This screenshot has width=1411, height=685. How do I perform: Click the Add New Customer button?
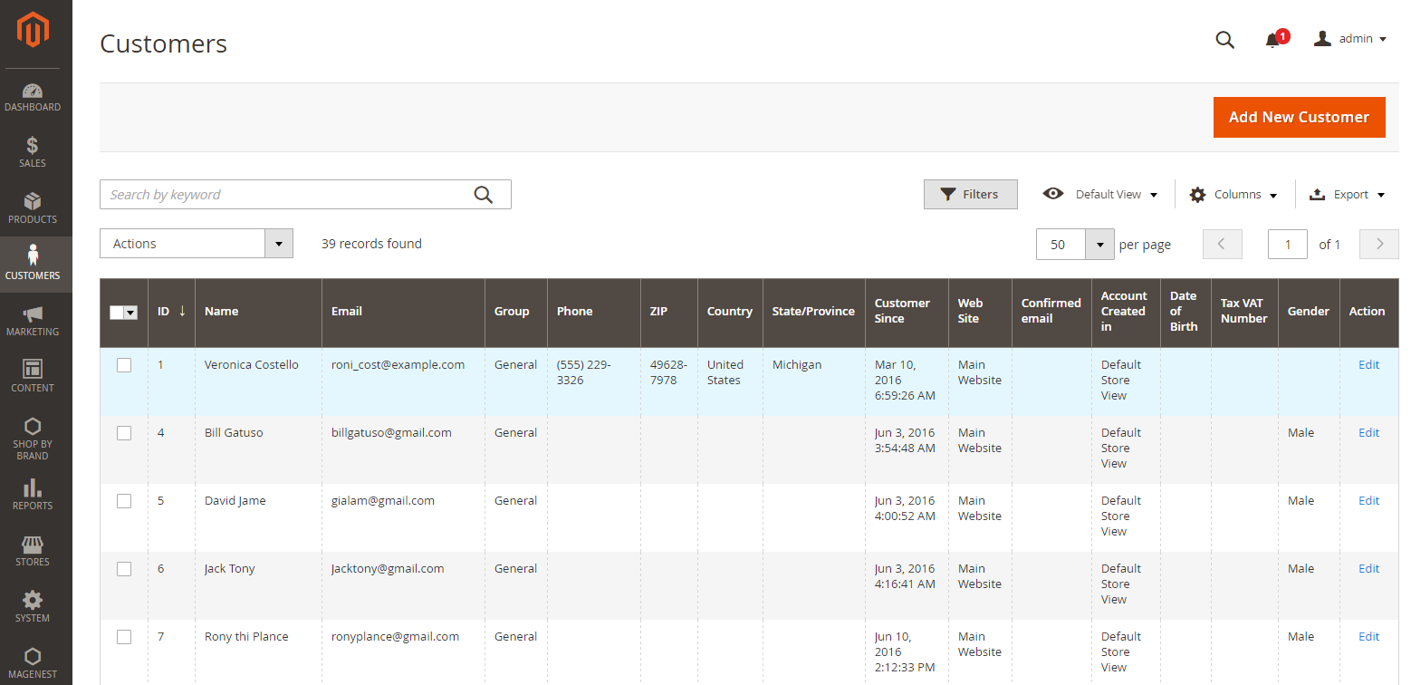coord(1299,117)
